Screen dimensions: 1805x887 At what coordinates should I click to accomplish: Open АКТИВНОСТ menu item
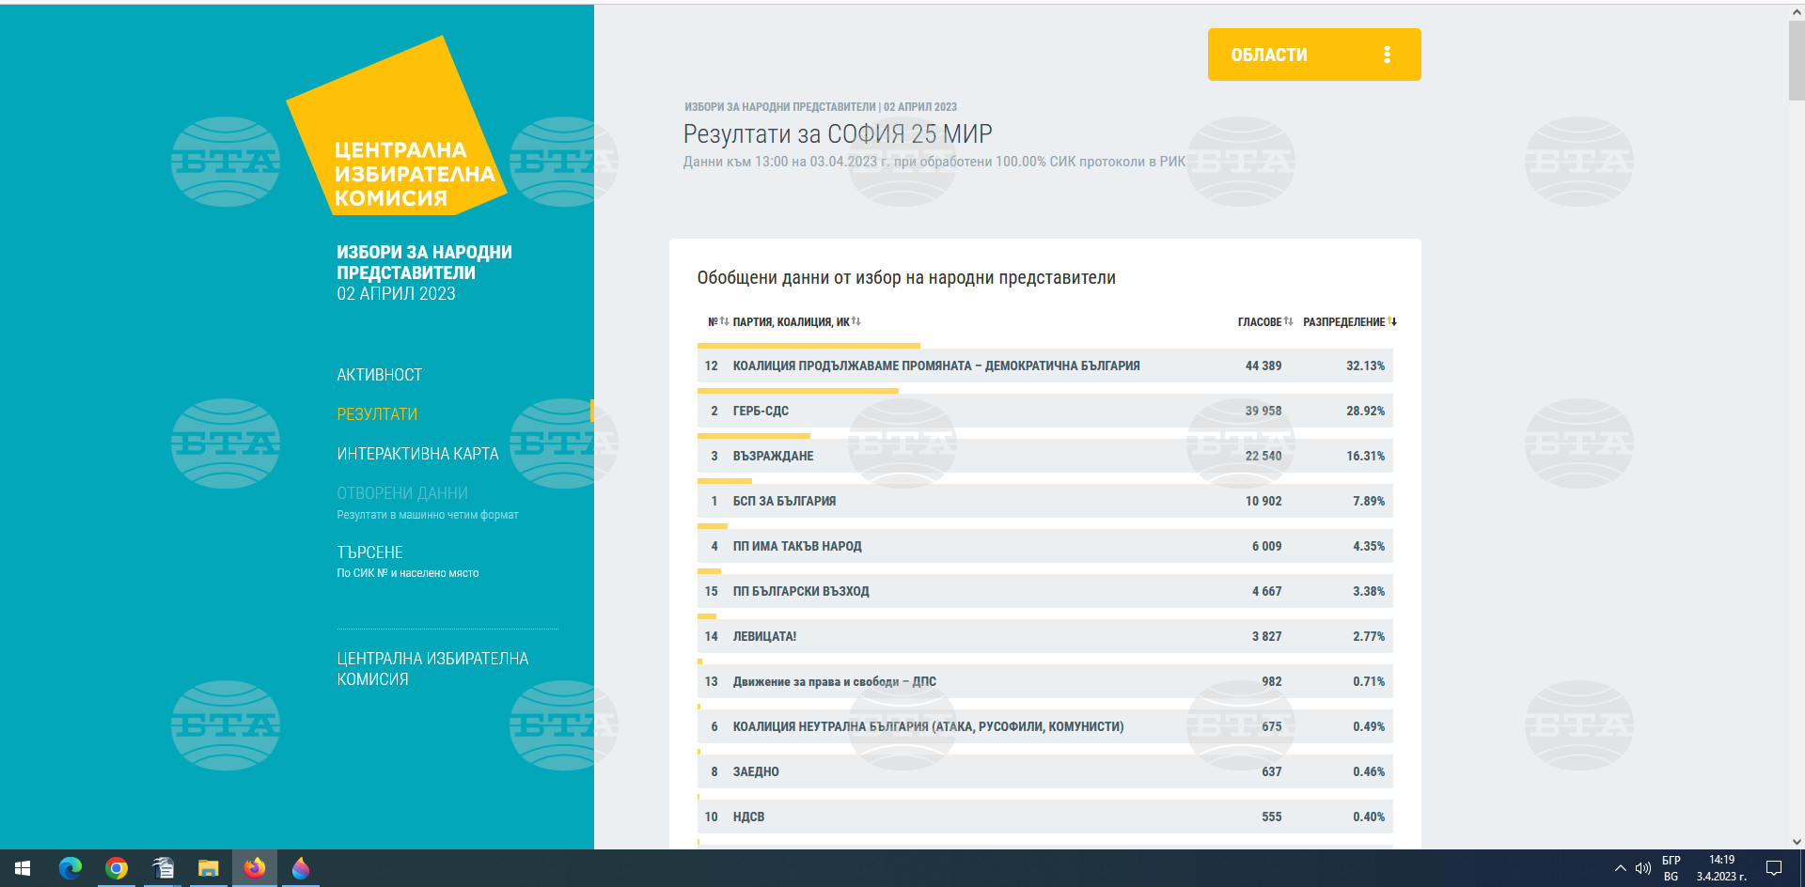tap(380, 375)
